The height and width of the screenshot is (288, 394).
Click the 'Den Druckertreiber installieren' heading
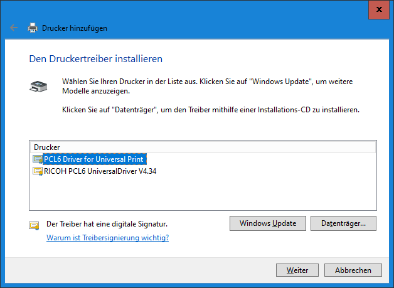[96, 59]
